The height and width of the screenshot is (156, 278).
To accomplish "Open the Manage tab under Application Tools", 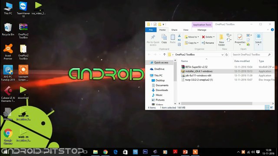I will 202,30.
